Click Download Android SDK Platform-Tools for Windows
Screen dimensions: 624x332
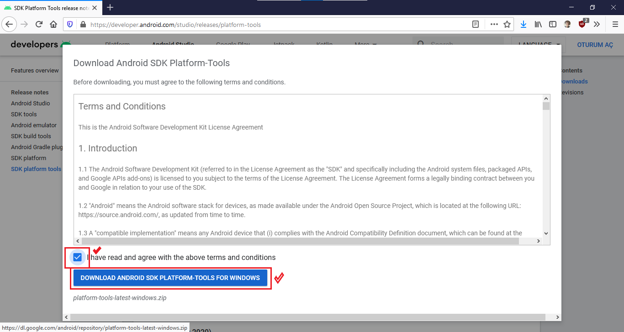pos(170,278)
